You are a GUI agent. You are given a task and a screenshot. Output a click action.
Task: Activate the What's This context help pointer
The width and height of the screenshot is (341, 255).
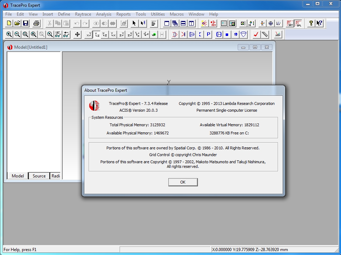coord(320,23)
